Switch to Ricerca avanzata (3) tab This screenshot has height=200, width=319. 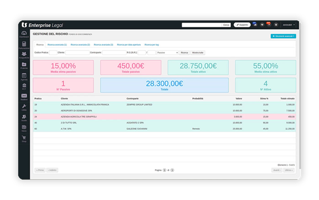[x=104, y=45]
